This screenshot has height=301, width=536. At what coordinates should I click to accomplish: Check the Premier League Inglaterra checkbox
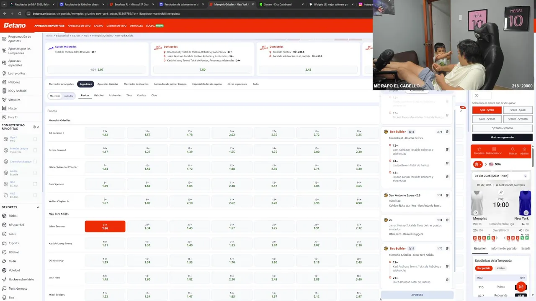point(35,150)
